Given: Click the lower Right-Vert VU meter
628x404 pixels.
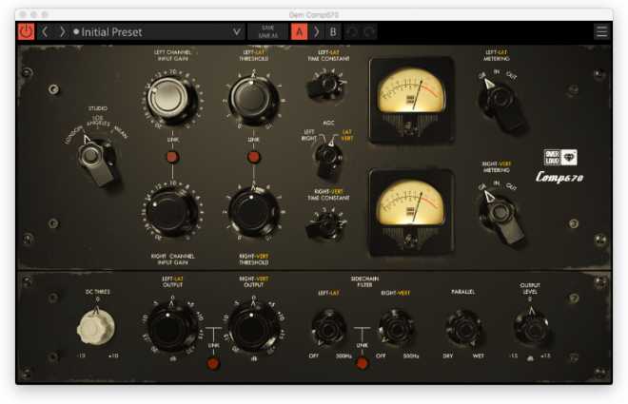Looking at the screenshot, I should pos(411,213).
